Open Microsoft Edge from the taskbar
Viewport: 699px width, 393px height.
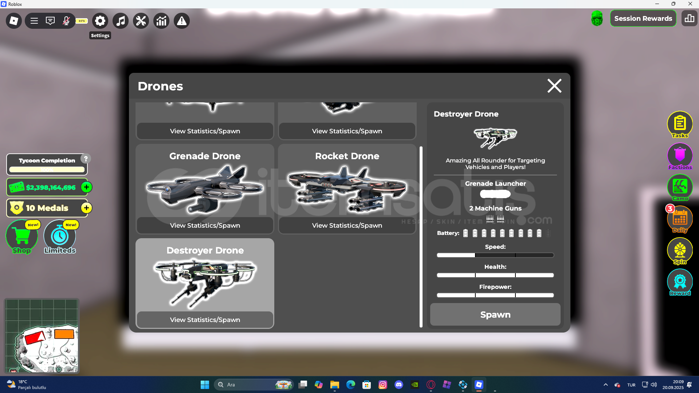(351, 385)
